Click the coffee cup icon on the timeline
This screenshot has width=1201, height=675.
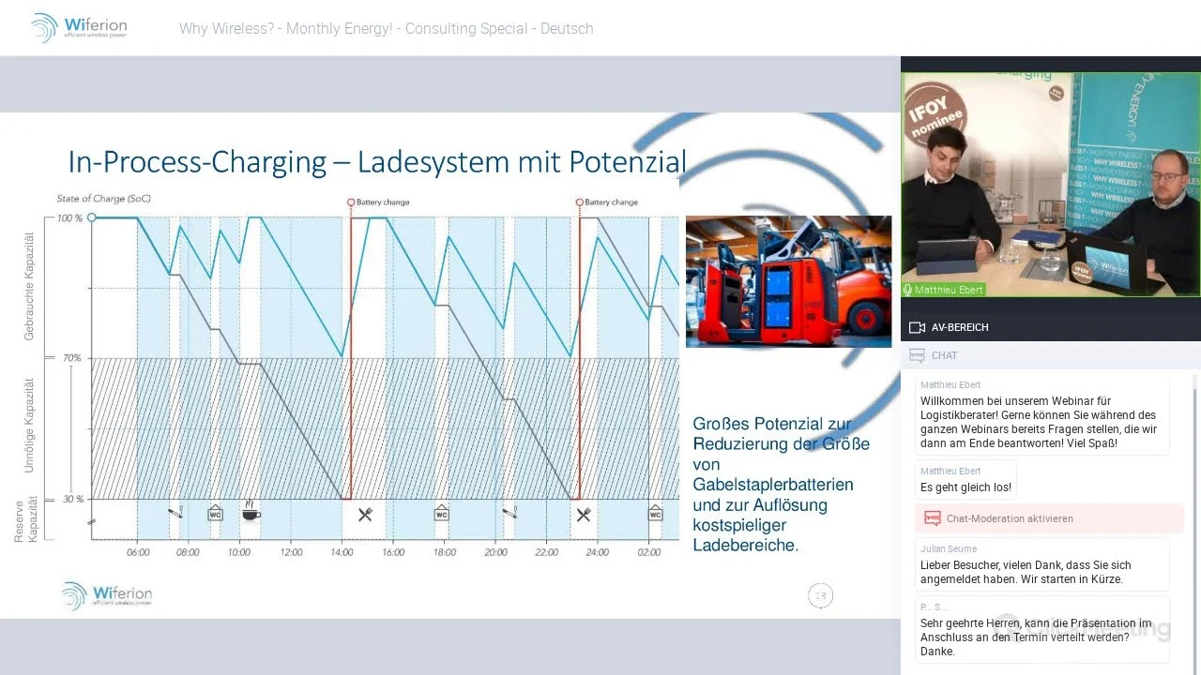point(251,512)
